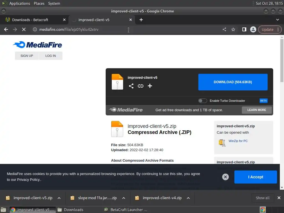Dismiss cookie banner with the round X
This screenshot has height=213, width=284.
click(225, 177)
